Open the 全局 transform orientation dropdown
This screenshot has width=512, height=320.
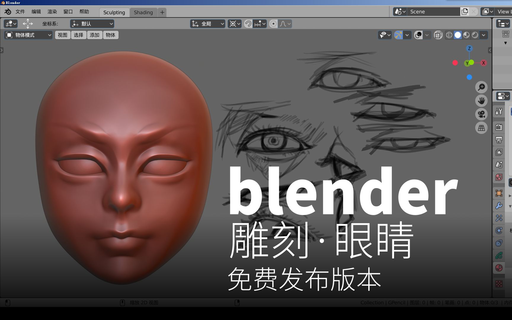point(208,24)
